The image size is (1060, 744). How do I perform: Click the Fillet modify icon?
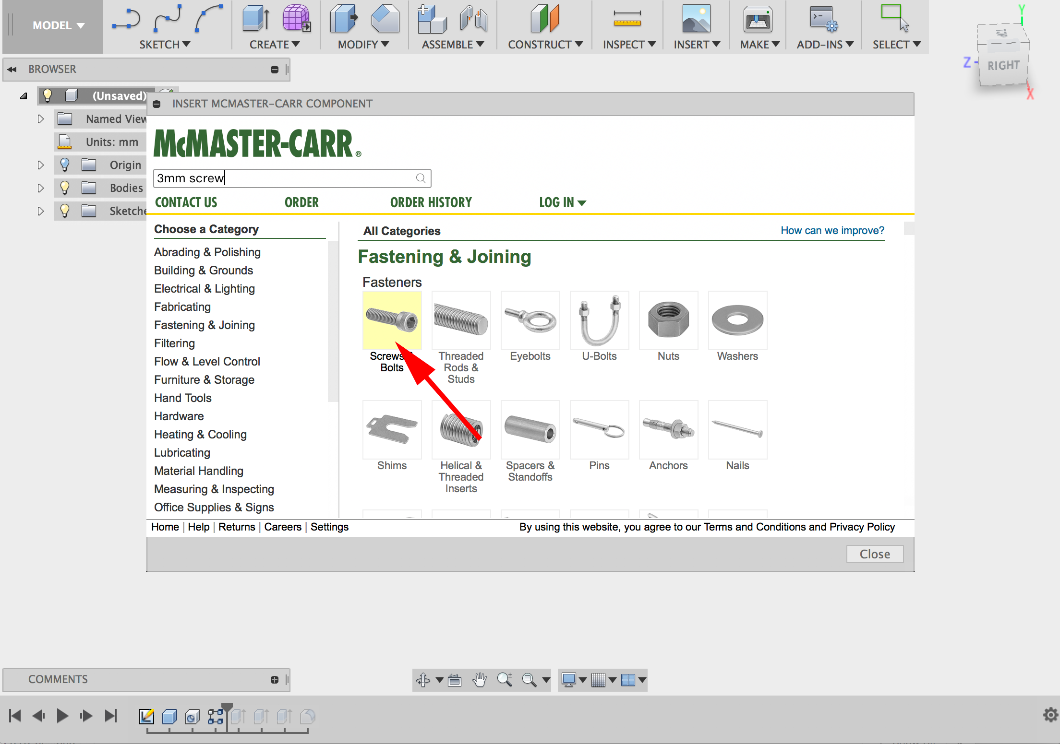(385, 19)
